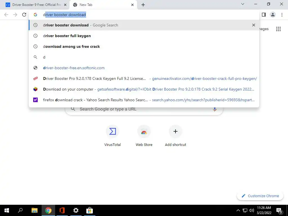Image resolution: width=288 pixels, height=216 pixels.
Task: Choose the 'driver booster full keygen' suggestion
Action: (144, 36)
